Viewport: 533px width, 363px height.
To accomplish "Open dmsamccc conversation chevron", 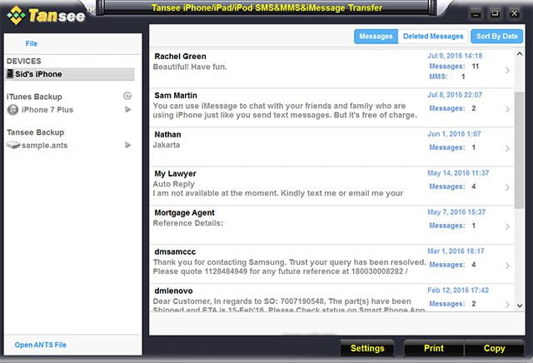I will pyautogui.click(x=507, y=266).
